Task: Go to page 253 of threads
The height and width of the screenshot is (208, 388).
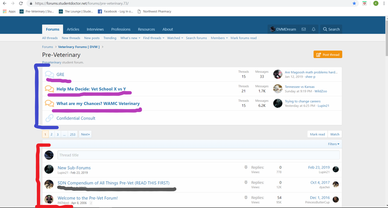Action: (72, 134)
